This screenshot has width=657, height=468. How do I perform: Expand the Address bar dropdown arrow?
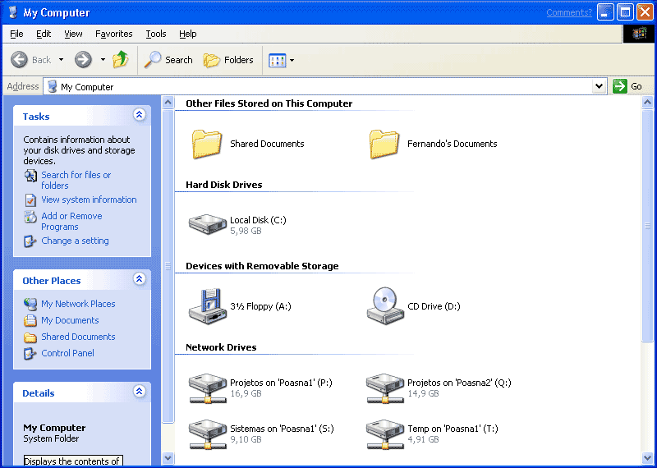point(599,86)
